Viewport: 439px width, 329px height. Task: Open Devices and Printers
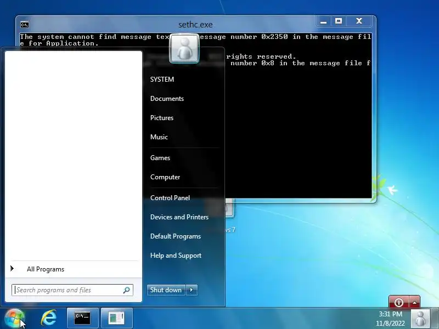pos(179,217)
